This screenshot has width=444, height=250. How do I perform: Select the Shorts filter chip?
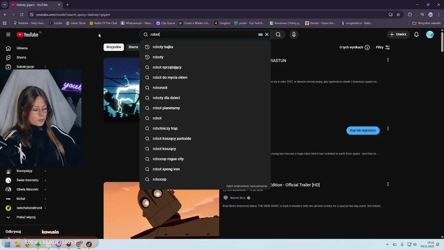click(x=133, y=47)
